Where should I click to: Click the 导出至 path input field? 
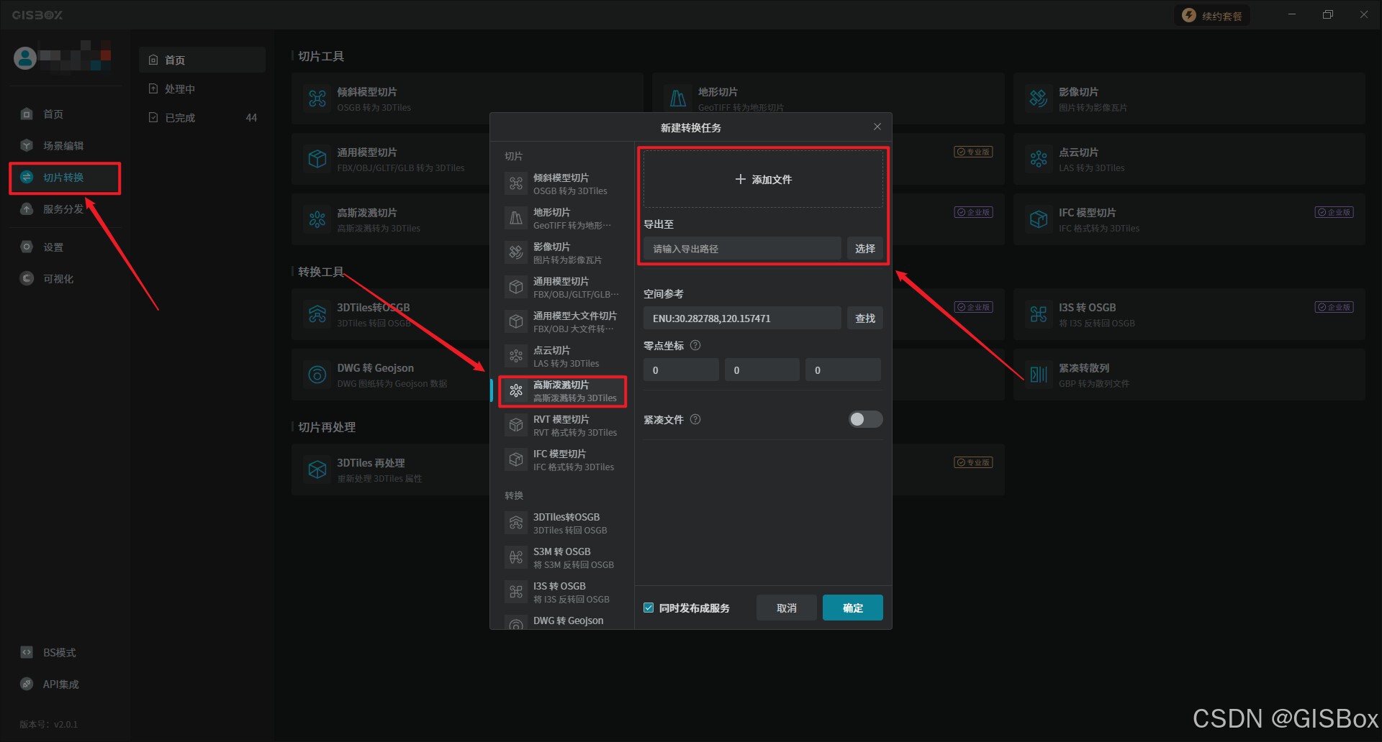pyautogui.click(x=742, y=248)
